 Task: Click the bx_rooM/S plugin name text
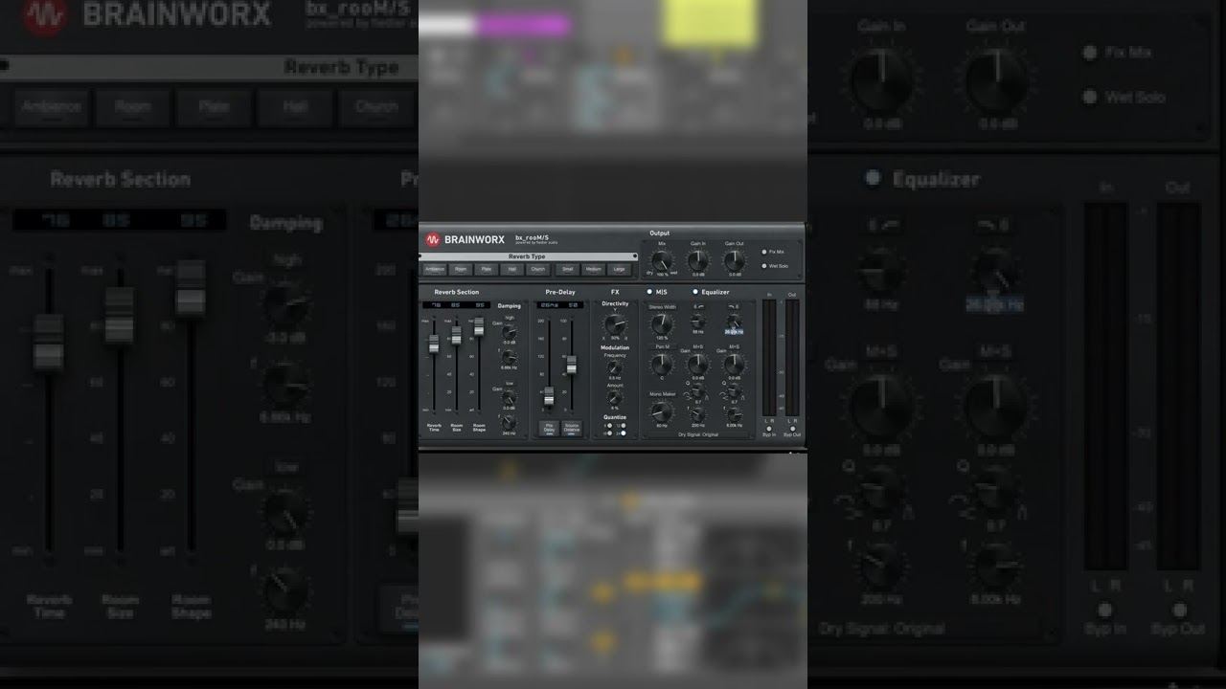[x=533, y=238]
